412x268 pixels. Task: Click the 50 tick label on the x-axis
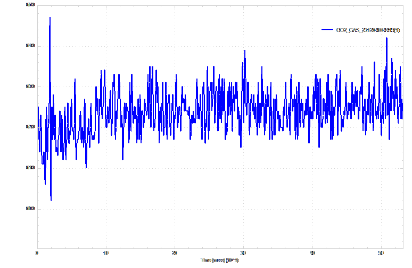[381, 253]
